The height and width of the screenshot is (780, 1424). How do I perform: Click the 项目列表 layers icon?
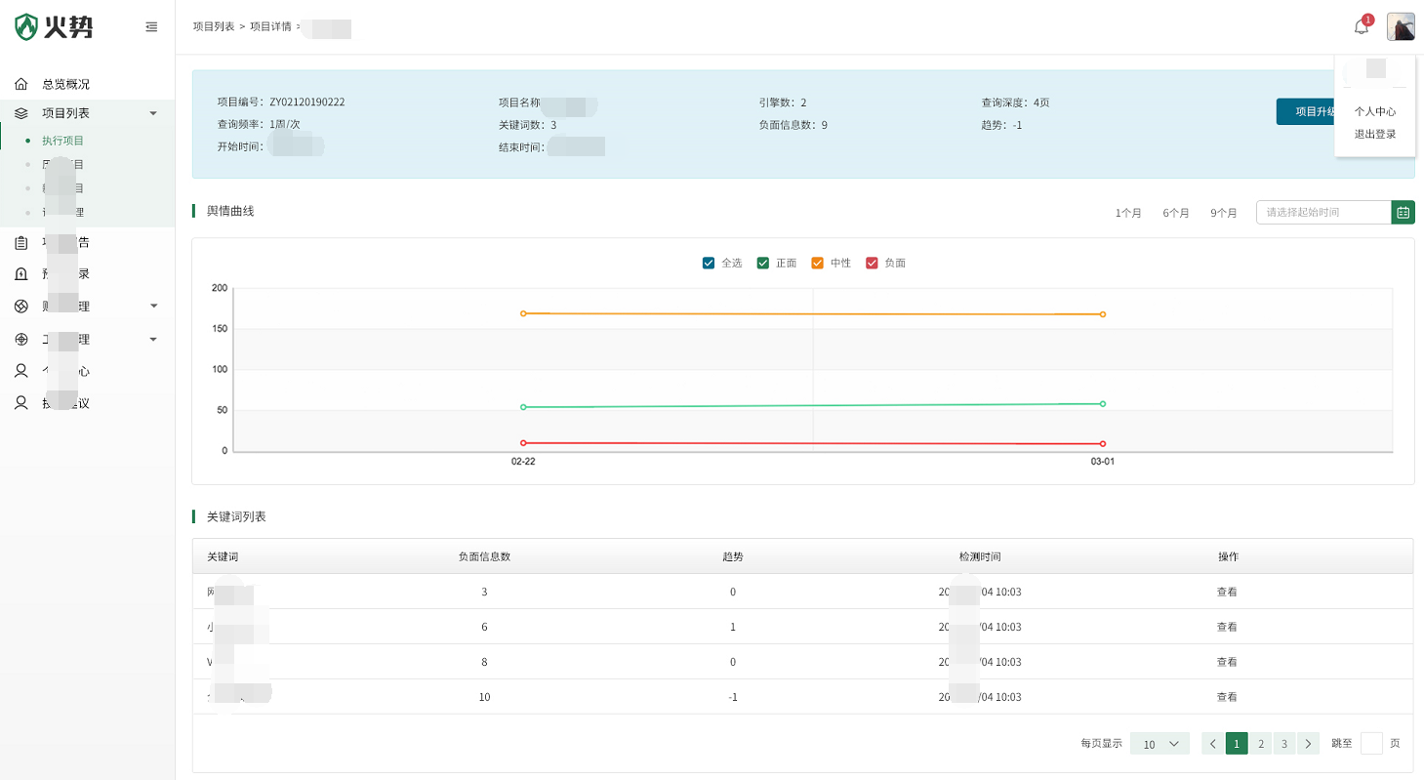tap(21, 113)
